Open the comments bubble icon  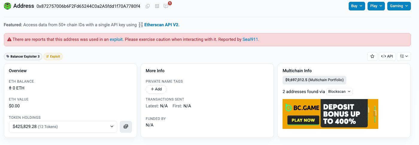(x=166, y=6)
